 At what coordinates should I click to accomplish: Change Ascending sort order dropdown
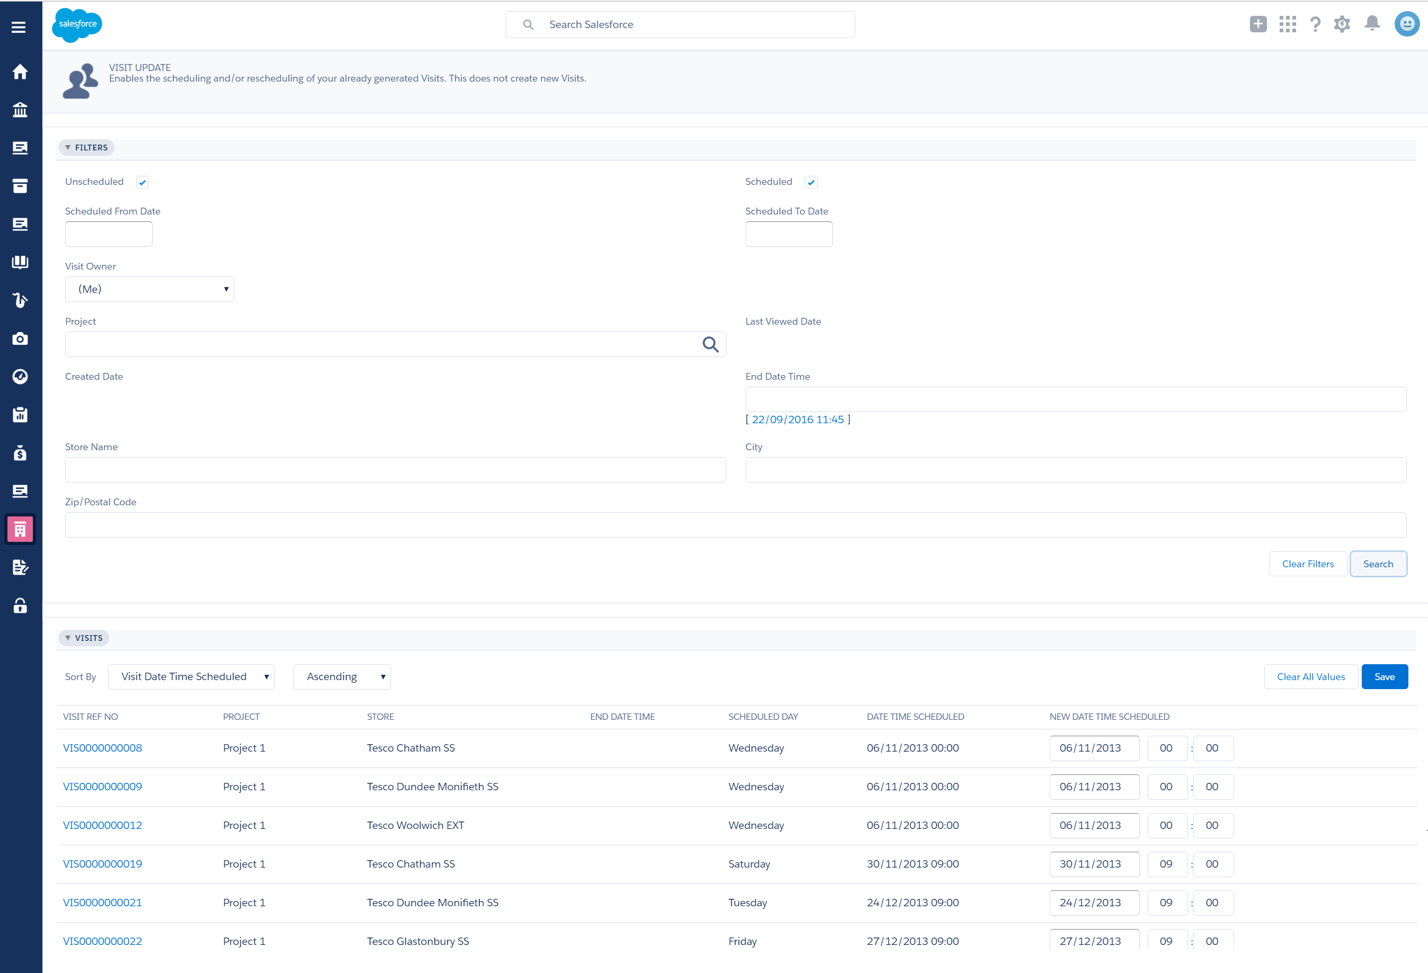pyautogui.click(x=342, y=677)
